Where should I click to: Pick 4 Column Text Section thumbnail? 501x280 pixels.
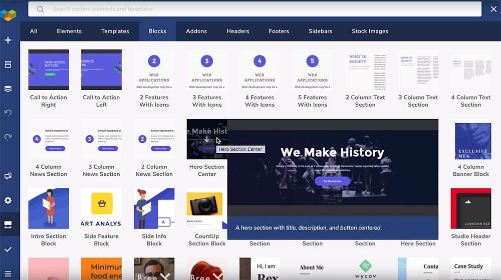click(470, 70)
